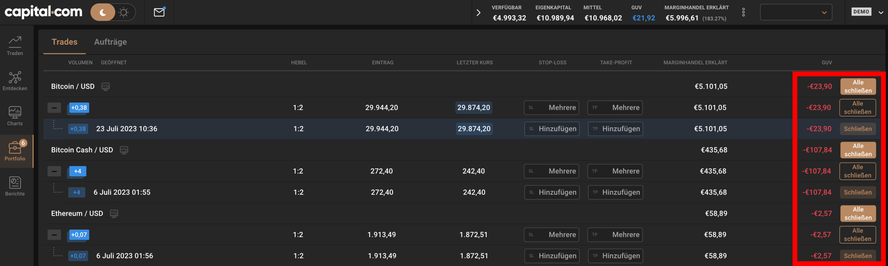Screen dimensions: 888x266
Task: Add stop-loss to 23 Juli 2023 trade
Action: tap(551, 129)
